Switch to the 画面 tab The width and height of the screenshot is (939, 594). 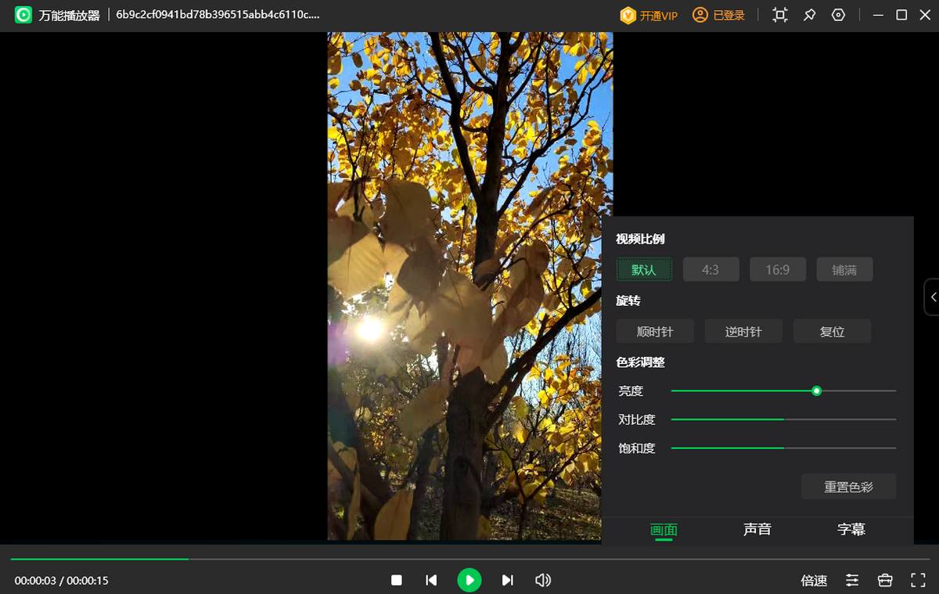point(664,530)
